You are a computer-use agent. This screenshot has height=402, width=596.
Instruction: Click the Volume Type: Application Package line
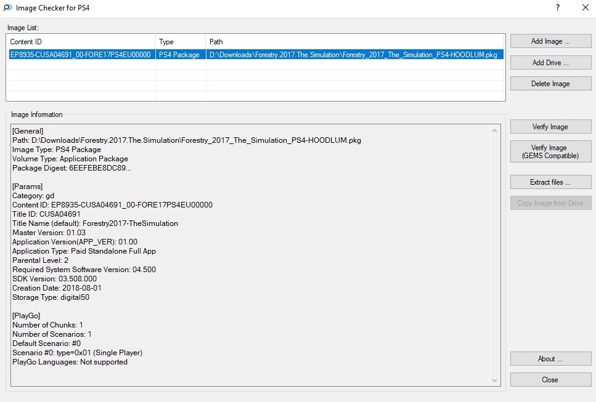[x=70, y=159]
